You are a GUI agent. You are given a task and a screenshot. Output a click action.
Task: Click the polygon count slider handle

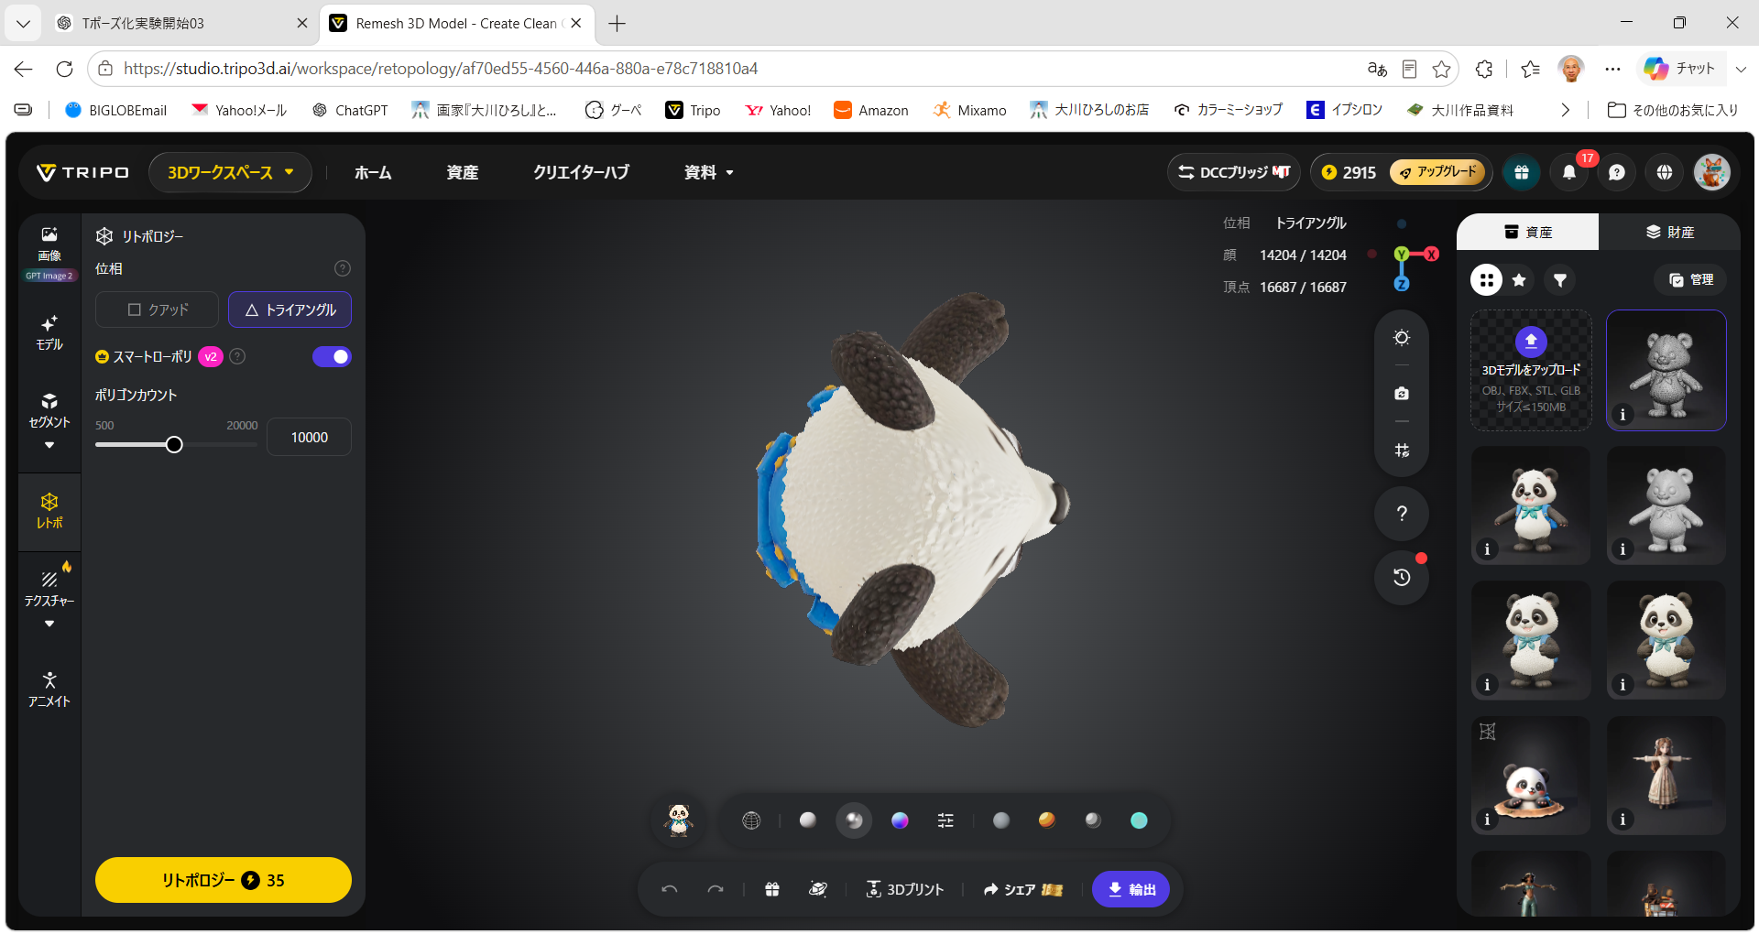[174, 445]
